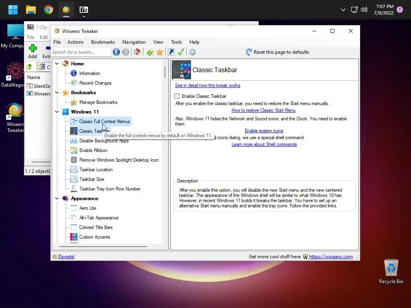Viewport: 411px width, 308px height.
Task: Open 7-Zip window's File menu
Action: coord(31,37)
